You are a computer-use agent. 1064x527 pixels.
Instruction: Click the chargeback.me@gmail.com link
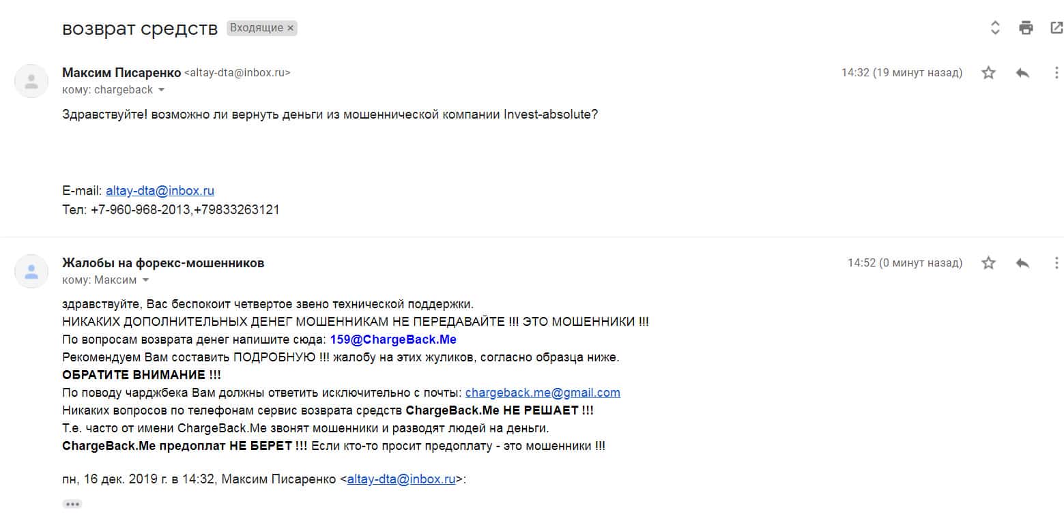point(543,393)
